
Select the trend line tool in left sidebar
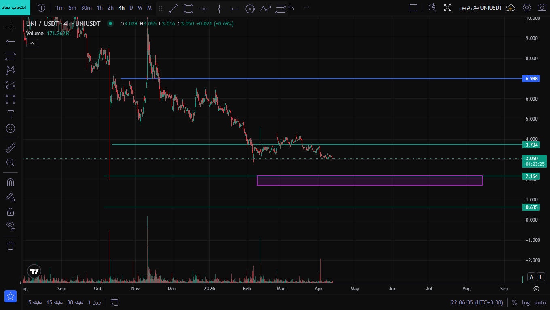[x=11, y=41]
